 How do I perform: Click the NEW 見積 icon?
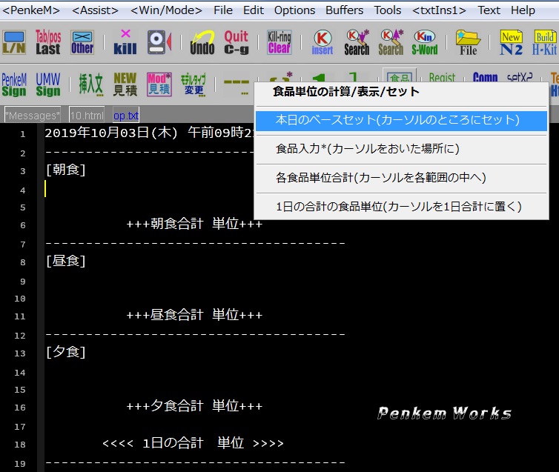[125, 84]
